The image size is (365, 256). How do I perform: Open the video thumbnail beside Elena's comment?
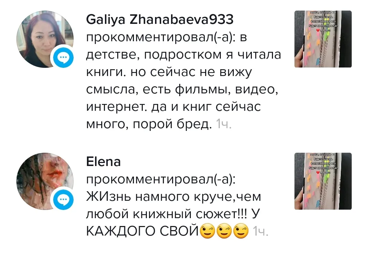point(323,181)
